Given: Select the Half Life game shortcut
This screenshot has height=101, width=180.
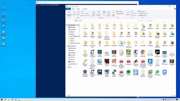Looking at the screenshot, I should click(107, 63).
